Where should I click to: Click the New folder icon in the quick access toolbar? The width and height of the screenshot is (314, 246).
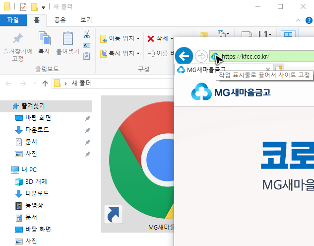(x=34, y=7)
